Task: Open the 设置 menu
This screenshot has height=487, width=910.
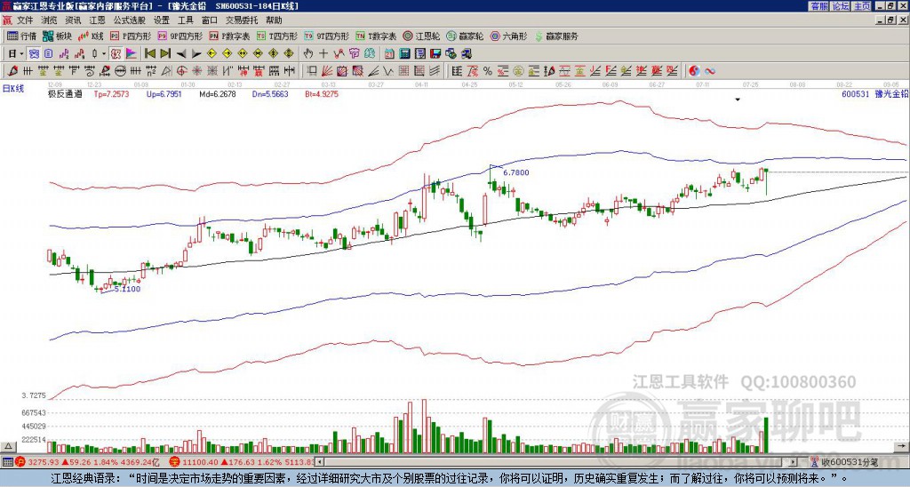Action: 162,20
